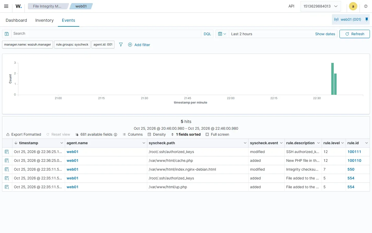Open rule 100111 link
Screen dimensions: 372x233
pos(354,152)
